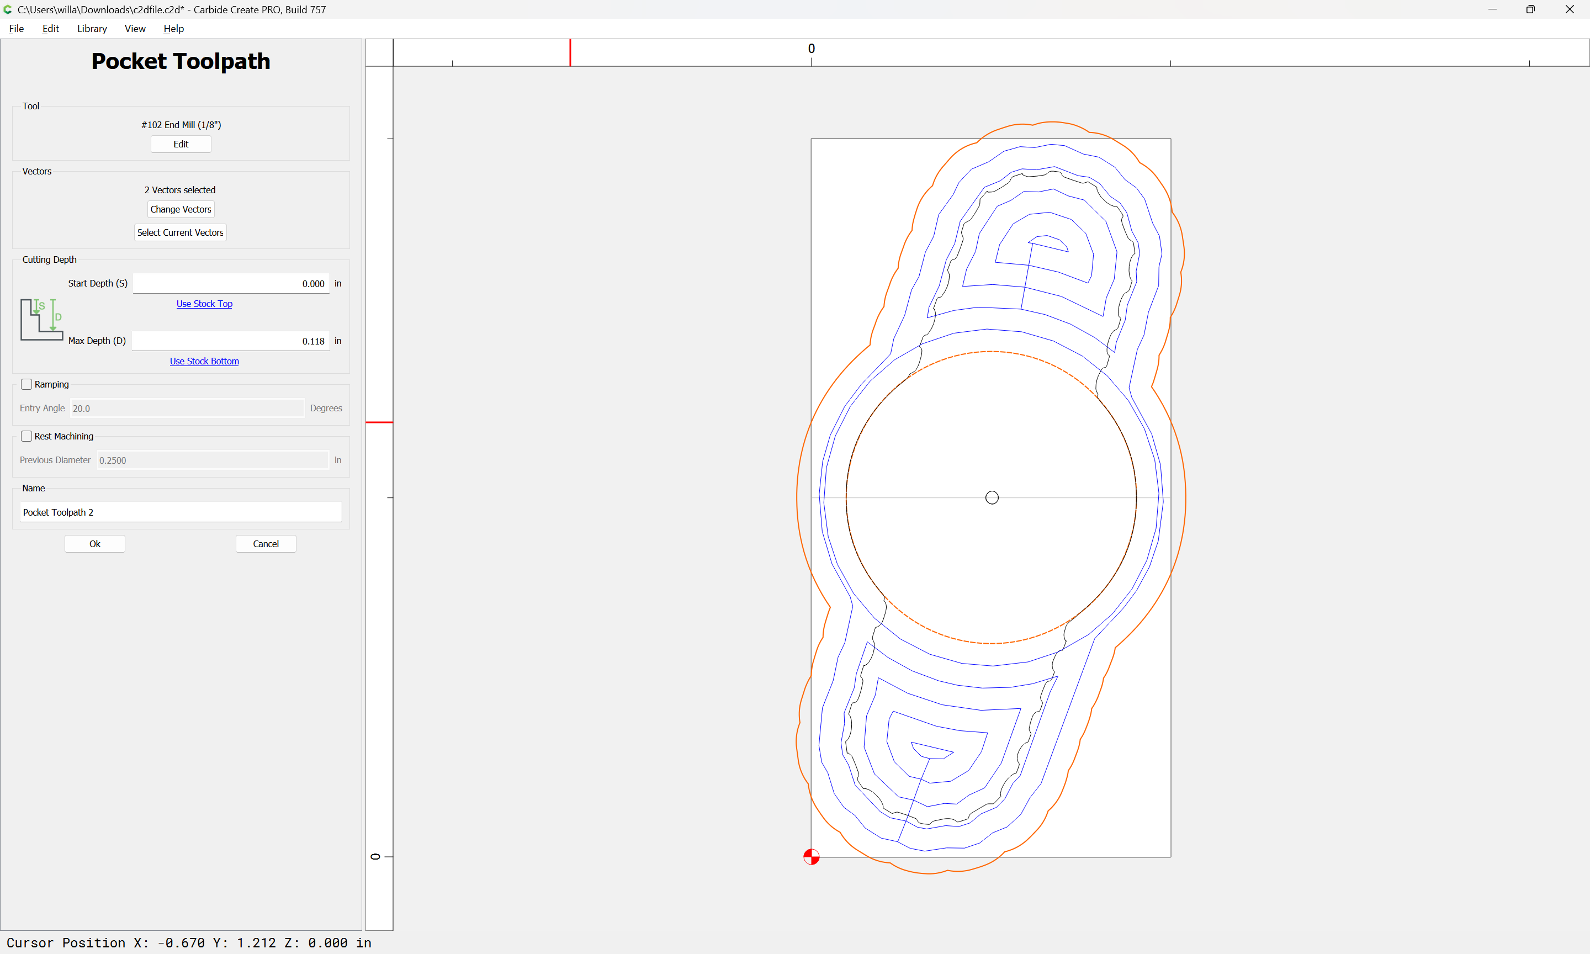Confirm toolpath with Ok button
Screen dimensions: 1590x954
coord(94,544)
